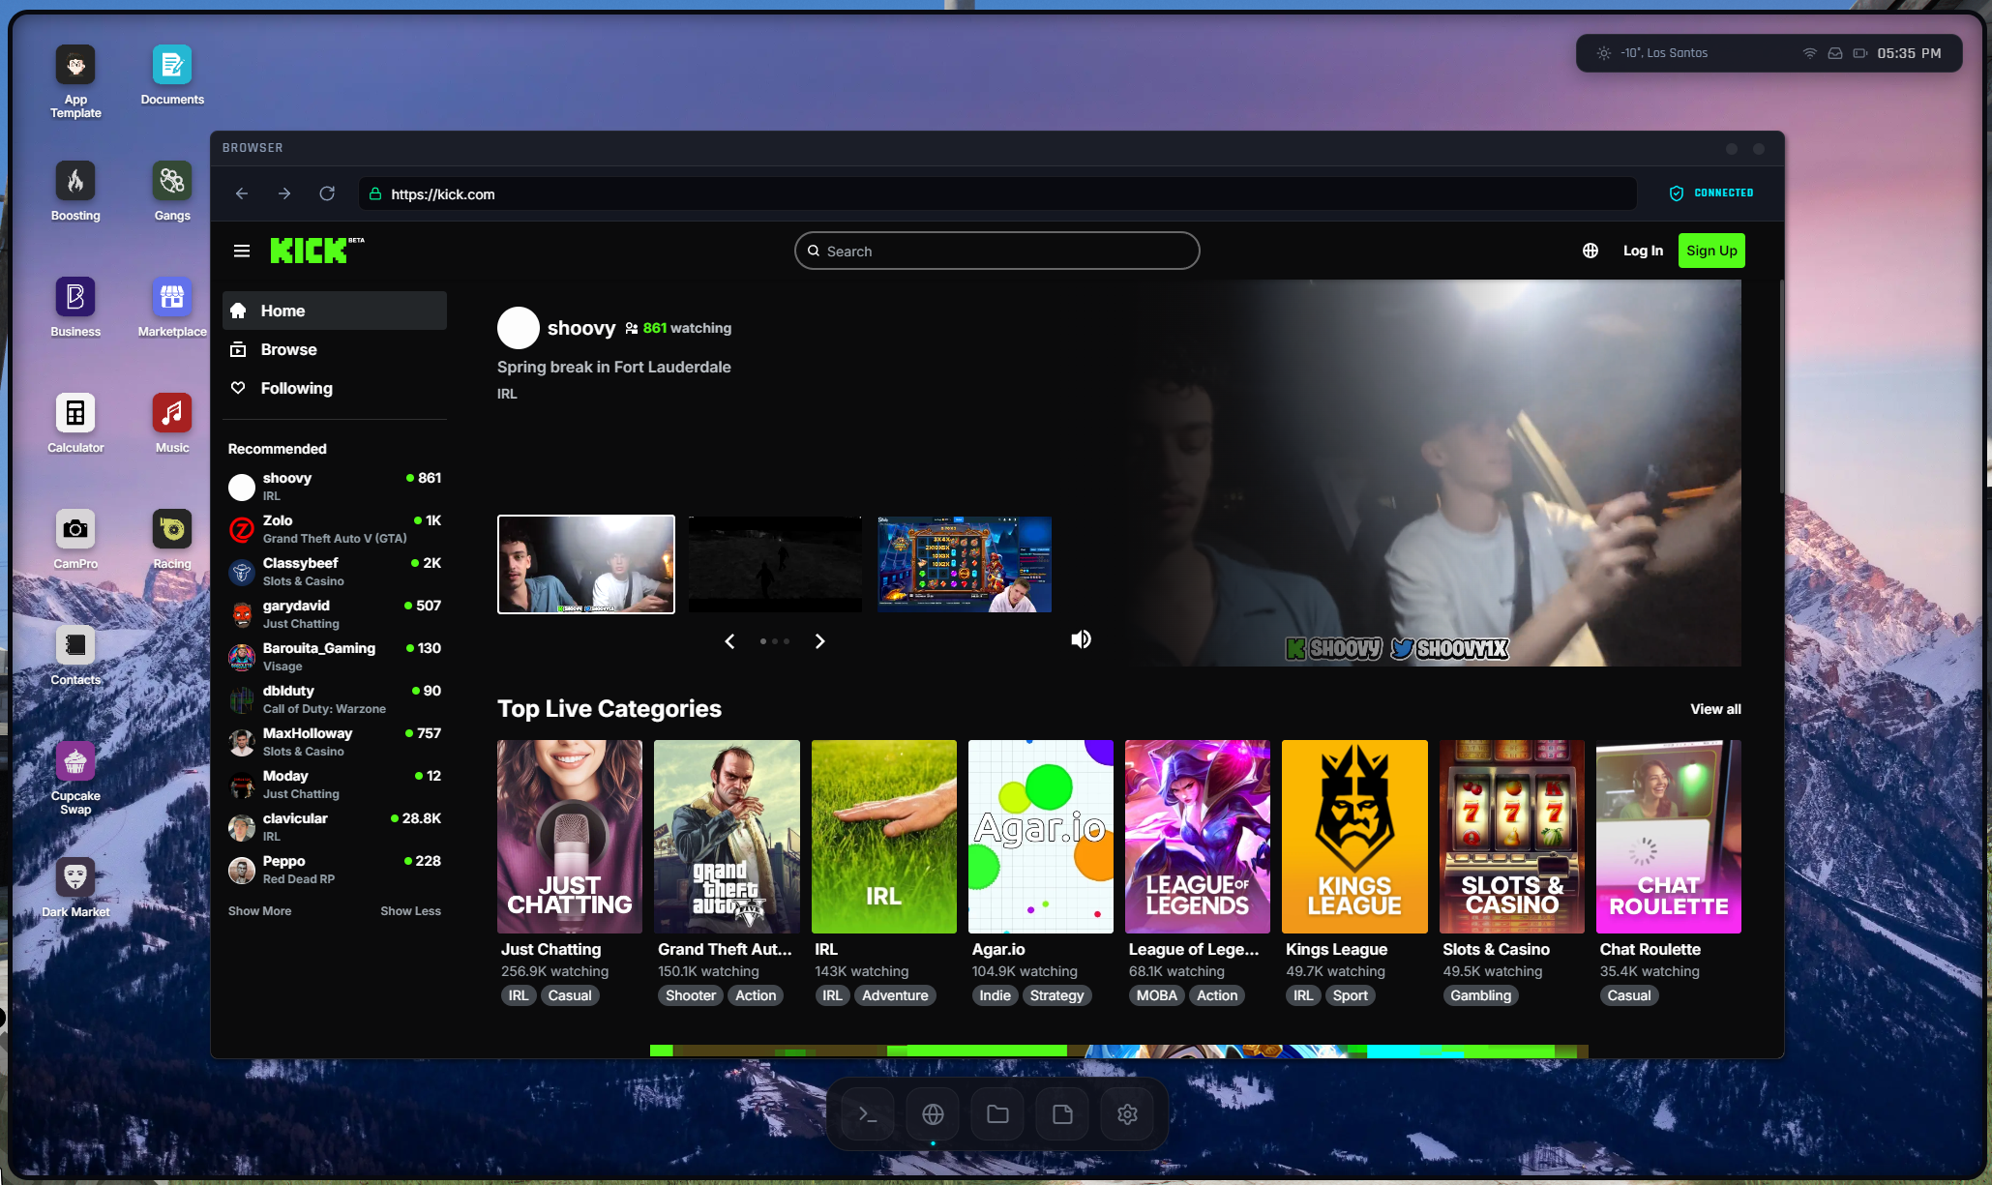Select Browse in the sidebar

[x=288, y=350]
